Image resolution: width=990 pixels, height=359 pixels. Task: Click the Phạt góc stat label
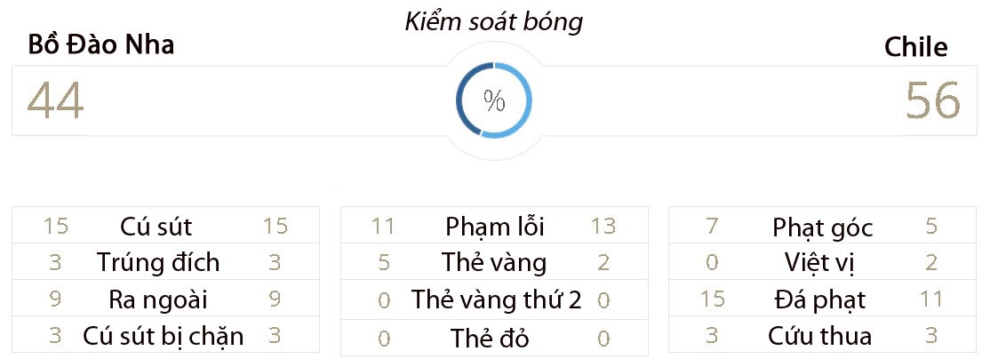point(822,227)
